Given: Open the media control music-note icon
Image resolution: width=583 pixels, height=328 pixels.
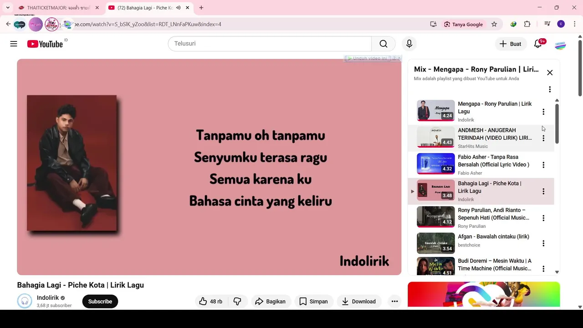Looking at the screenshot, I should [547, 24].
